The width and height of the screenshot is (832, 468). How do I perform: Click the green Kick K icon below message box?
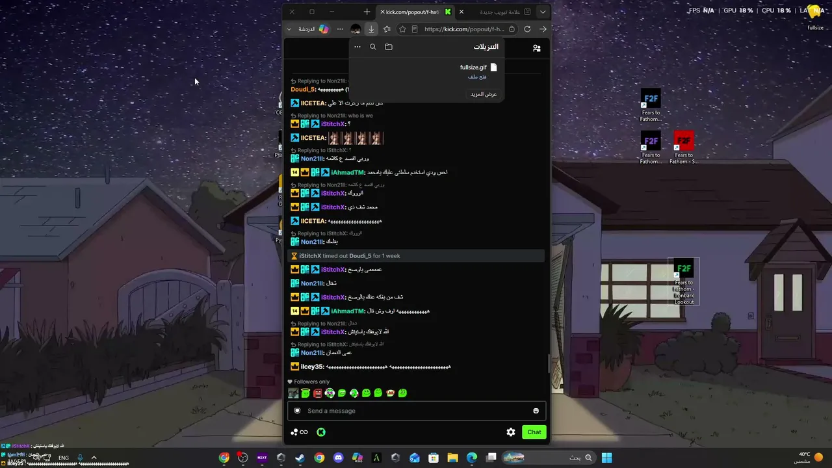(x=321, y=432)
